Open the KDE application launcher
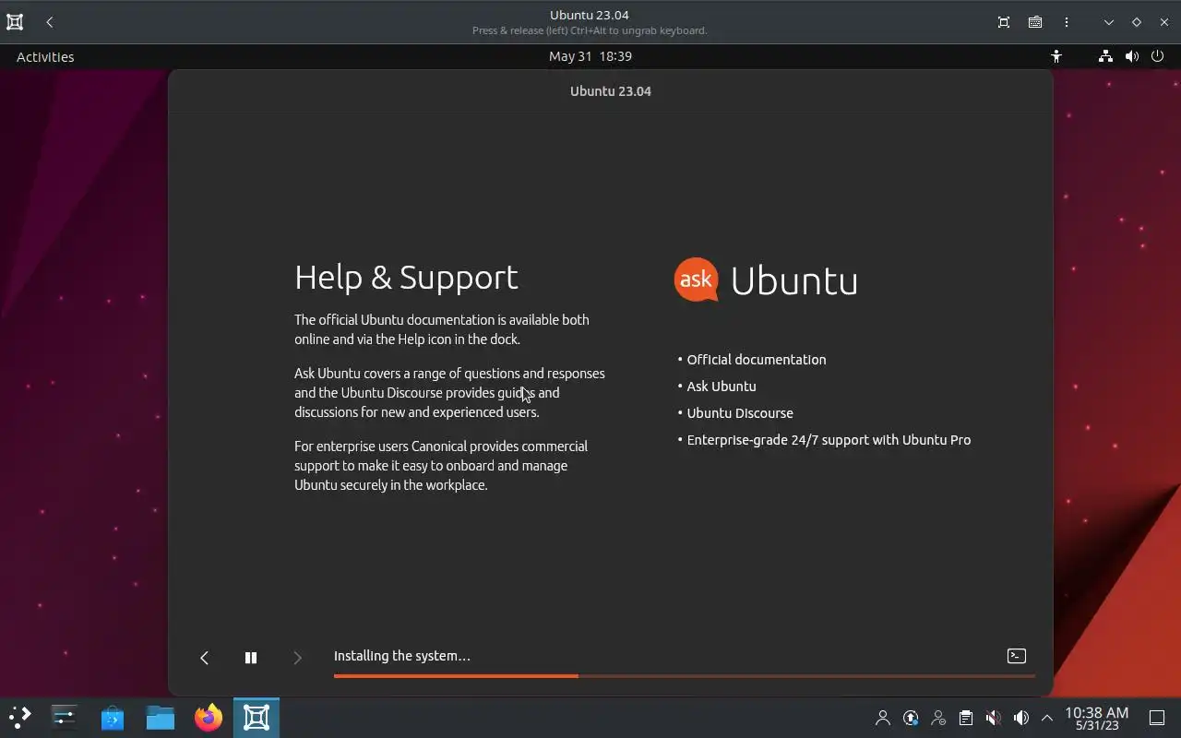The height and width of the screenshot is (738, 1181). pyautogui.click(x=19, y=717)
